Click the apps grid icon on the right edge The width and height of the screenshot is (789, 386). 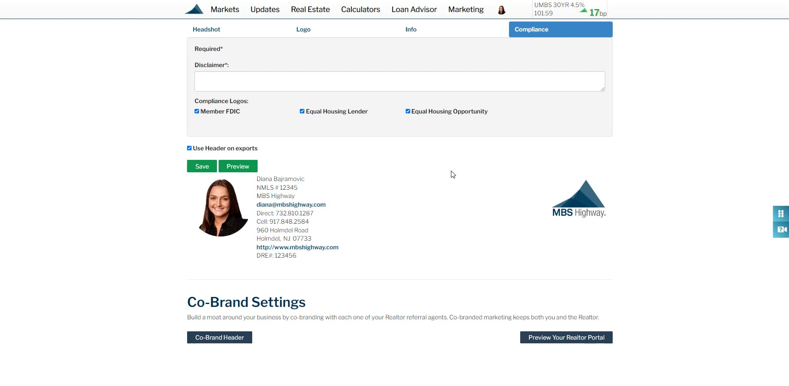pyautogui.click(x=782, y=213)
